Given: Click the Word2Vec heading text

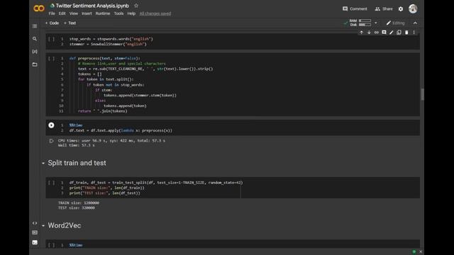Looking at the screenshot, I should point(65,225).
